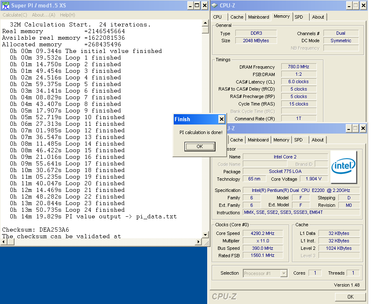This screenshot has width=371, height=304.
Task: Click the CAS# Latency value 6.0 clocks
Action: [299, 81]
